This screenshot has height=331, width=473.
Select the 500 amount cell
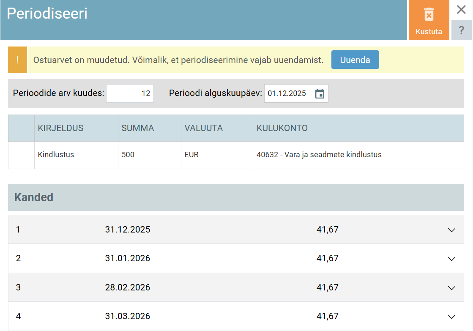point(128,155)
